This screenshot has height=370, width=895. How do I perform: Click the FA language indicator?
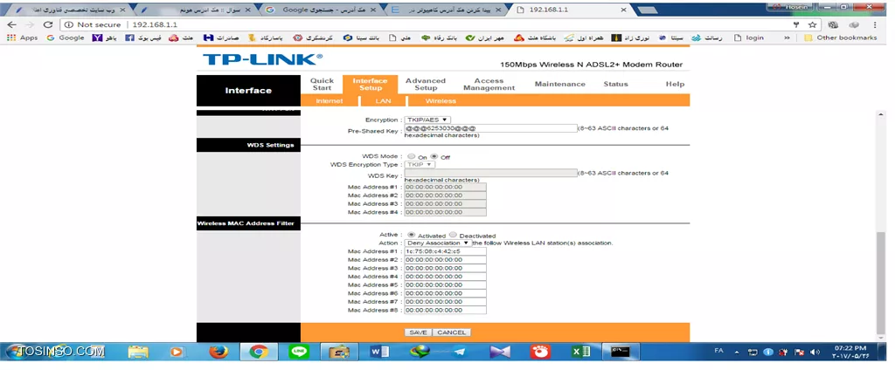pyautogui.click(x=718, y=351)
